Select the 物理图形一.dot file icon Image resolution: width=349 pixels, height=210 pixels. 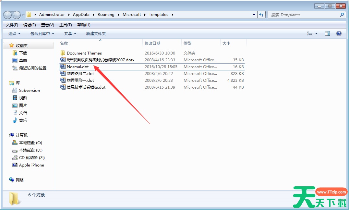point(63,80)
